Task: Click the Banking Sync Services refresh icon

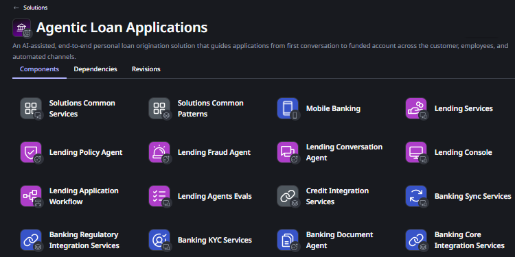Action: coord(416,196)
